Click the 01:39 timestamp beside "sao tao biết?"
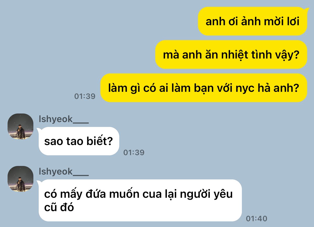Screen dimensions: 314x227 pyautogui.click(x=134, y=152)
